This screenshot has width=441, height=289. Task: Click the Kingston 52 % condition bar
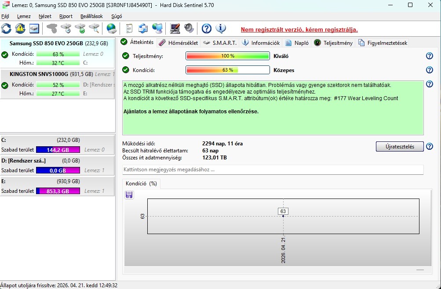58,84
